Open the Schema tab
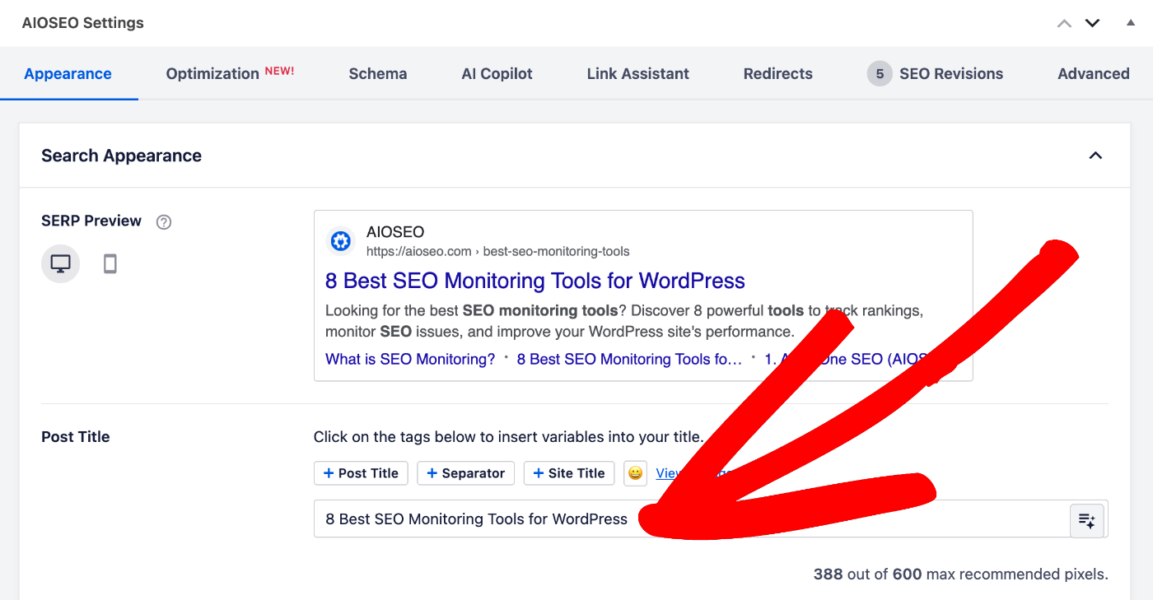The image size is (1153, 600). click(378, 73)
